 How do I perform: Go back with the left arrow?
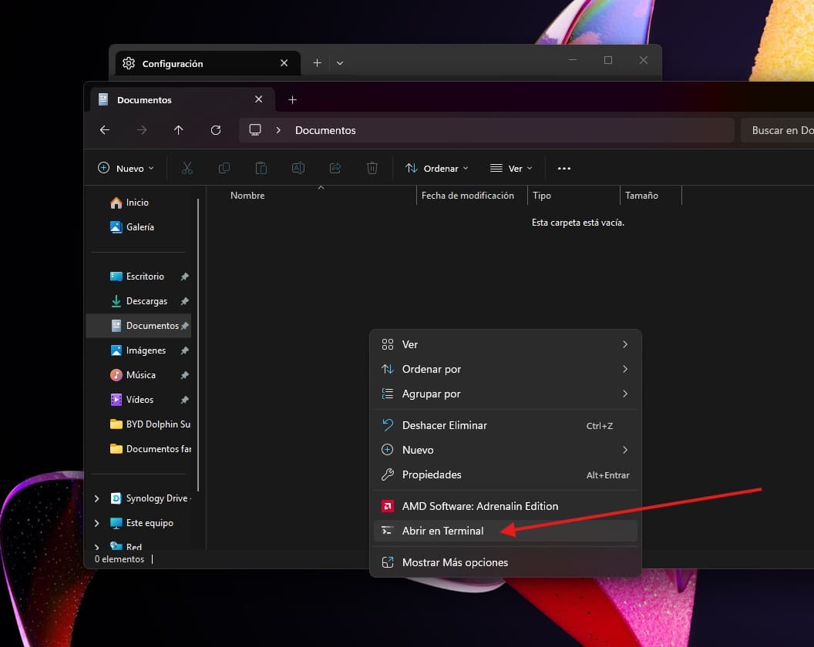pos(105,130)
